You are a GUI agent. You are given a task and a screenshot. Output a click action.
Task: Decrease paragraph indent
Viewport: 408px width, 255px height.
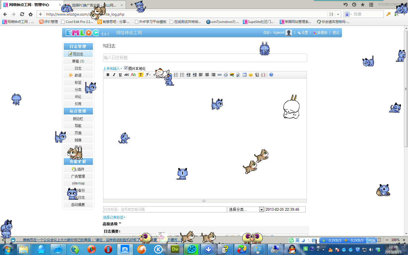195,75
